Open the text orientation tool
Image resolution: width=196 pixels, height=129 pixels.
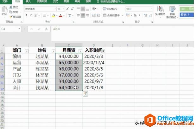tap(94, 9)
